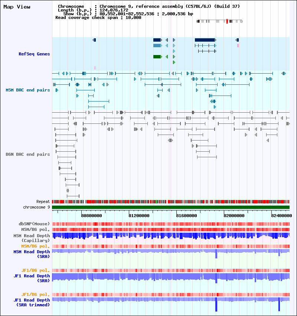Select the solid green RefSeq gene block
297x316 pixels.
157,57
